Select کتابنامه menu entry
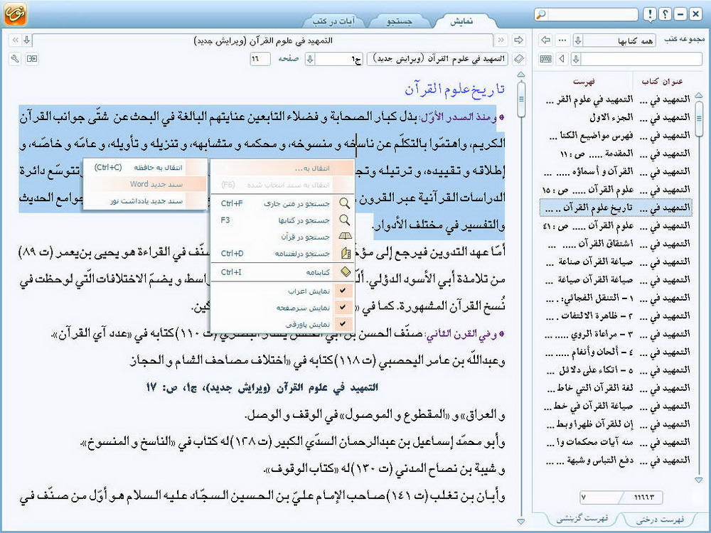Image resolution: width=711 pixels, height=533 pixels. 282,272
